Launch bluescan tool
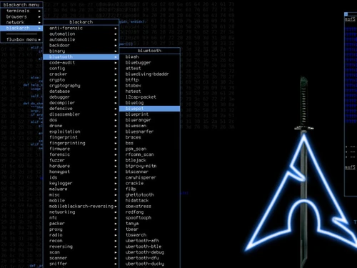 (149, 126)
